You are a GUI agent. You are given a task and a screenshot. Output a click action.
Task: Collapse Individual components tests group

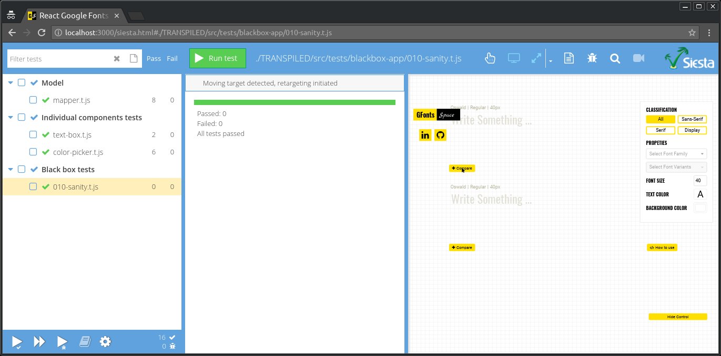point(11,118)
